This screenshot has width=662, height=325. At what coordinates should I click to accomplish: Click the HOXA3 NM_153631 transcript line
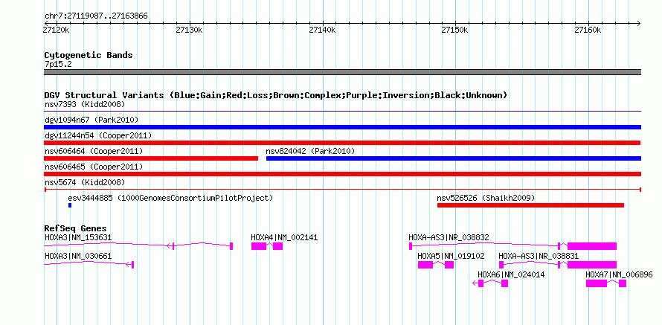[138, 245]
